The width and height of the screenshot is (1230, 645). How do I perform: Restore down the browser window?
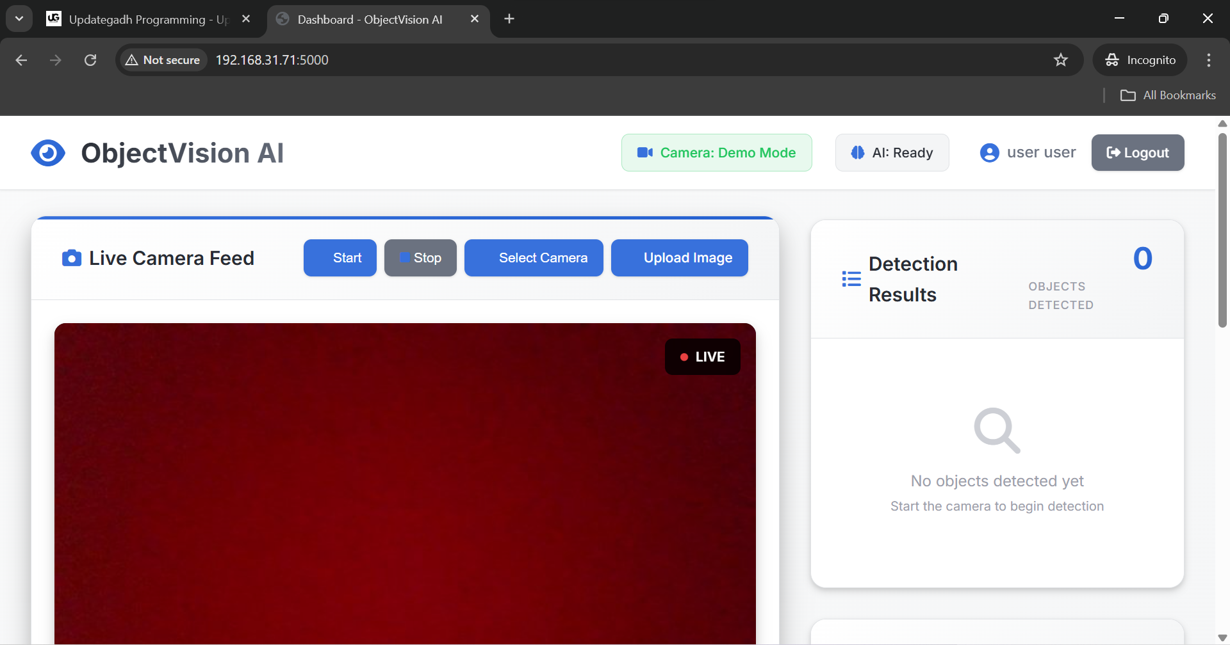[1163, 19]
